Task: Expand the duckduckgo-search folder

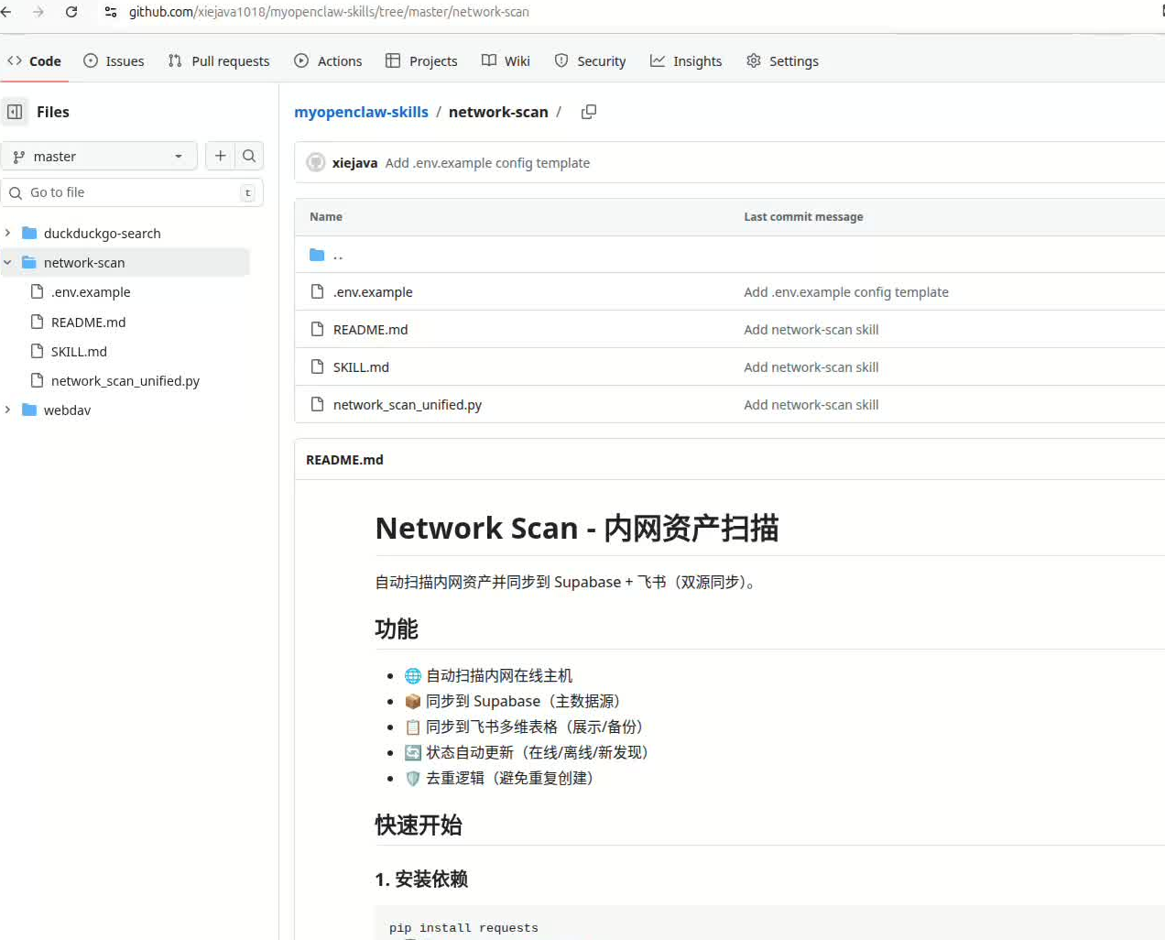Action: (x=7, y=233)
